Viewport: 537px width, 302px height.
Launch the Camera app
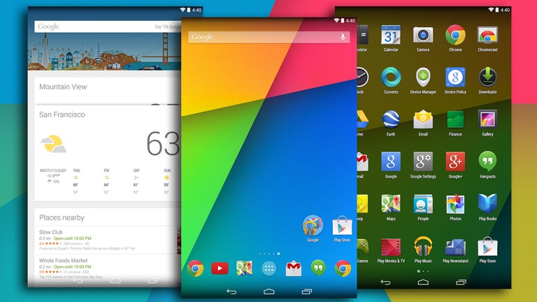pyautogui.click(x=423, y=38)
